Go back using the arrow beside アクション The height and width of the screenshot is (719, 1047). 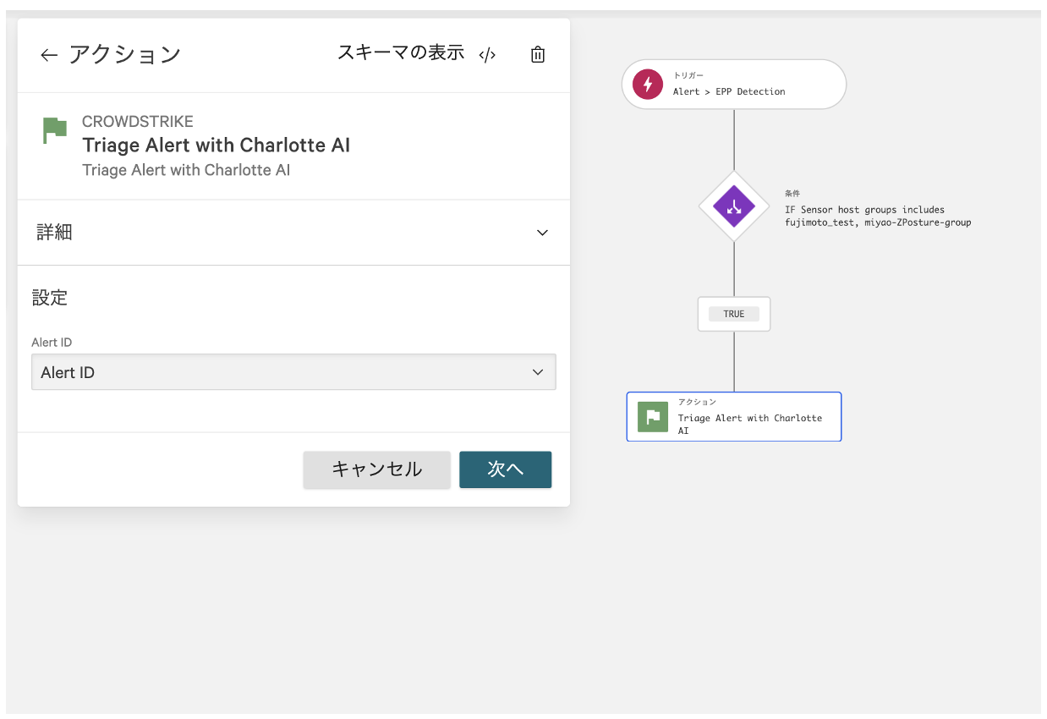tap(49, 55)
